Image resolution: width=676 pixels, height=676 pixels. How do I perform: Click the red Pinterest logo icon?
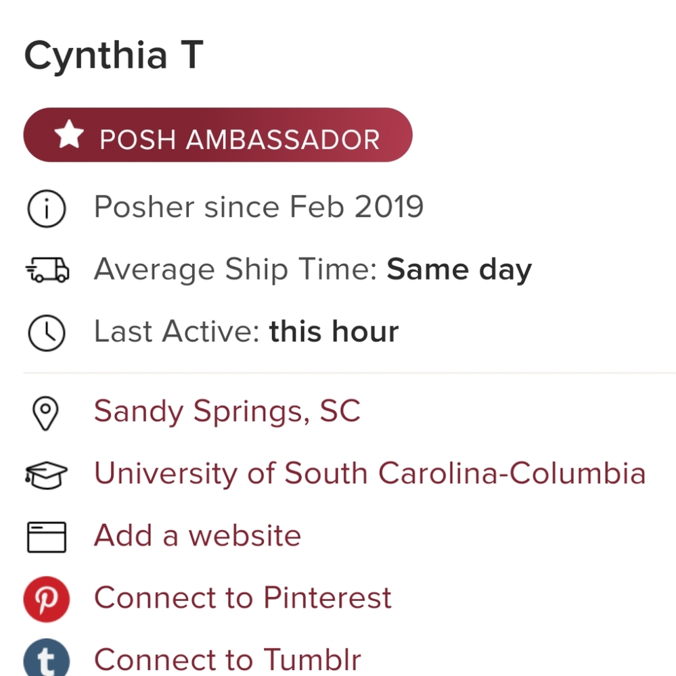(46, 599)
